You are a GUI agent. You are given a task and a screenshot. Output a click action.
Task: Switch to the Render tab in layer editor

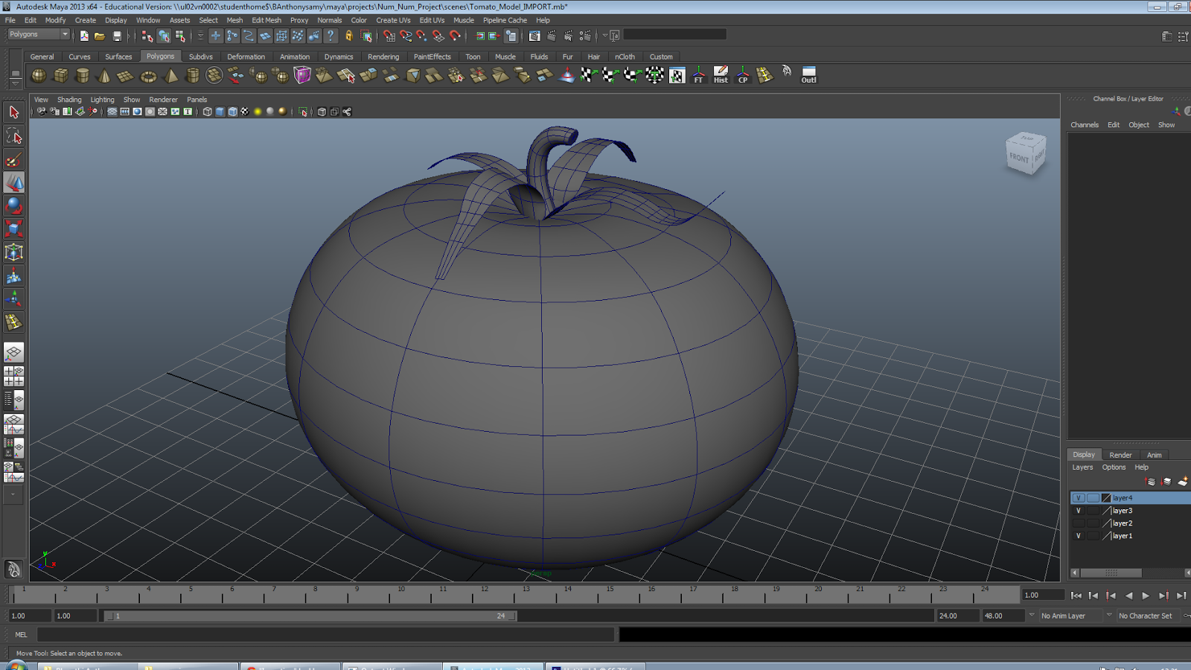[1120, 454]
